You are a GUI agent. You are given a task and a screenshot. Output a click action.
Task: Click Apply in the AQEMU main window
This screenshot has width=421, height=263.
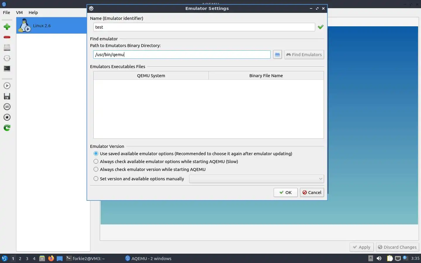(362, 247)
